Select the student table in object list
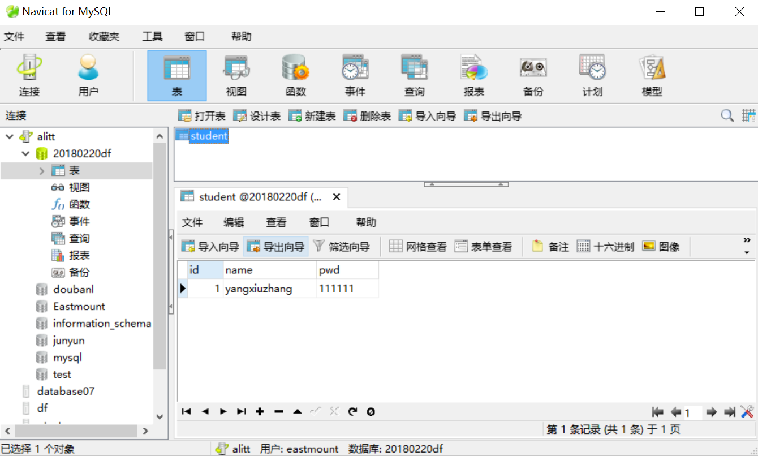Screen dimensions: 758x456 coord(203,136)
